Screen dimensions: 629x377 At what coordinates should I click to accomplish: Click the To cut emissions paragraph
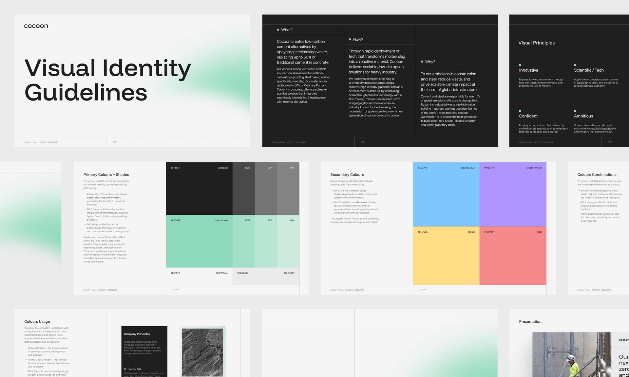(449, 82)
